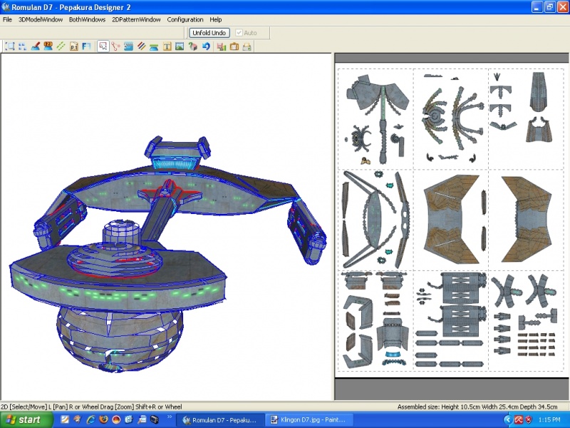Select the colored diagonal lines edge tool

(141, 46)
